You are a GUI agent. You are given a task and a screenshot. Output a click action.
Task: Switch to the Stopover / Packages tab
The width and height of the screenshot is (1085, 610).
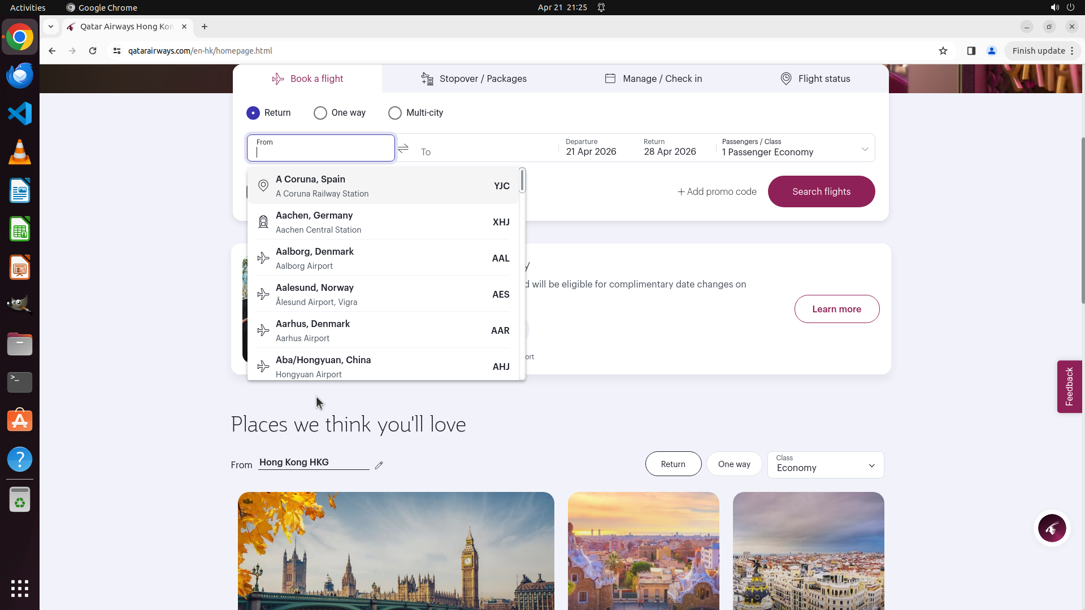tap(474, 79)
